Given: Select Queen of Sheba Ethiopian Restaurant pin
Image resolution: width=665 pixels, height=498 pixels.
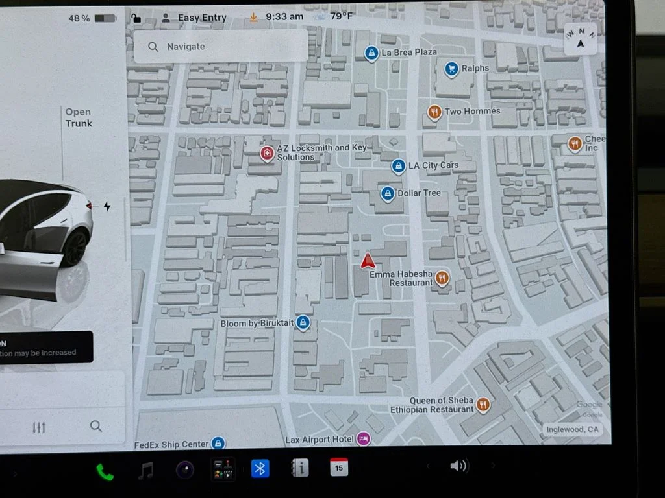Looking at the screenshot, I should (483, 405).
